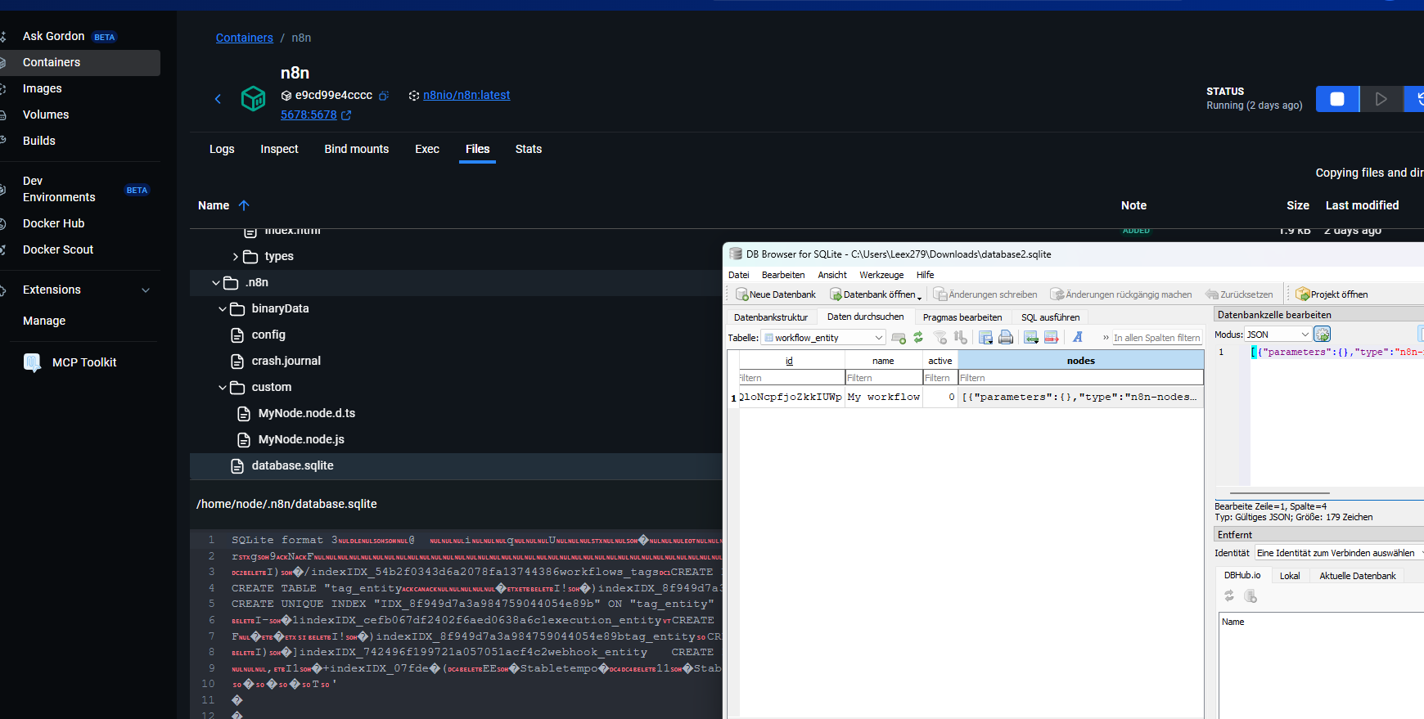Collapse the binaryData folder
This screenshot has width=1424, height=719.
tap(223, 309)
